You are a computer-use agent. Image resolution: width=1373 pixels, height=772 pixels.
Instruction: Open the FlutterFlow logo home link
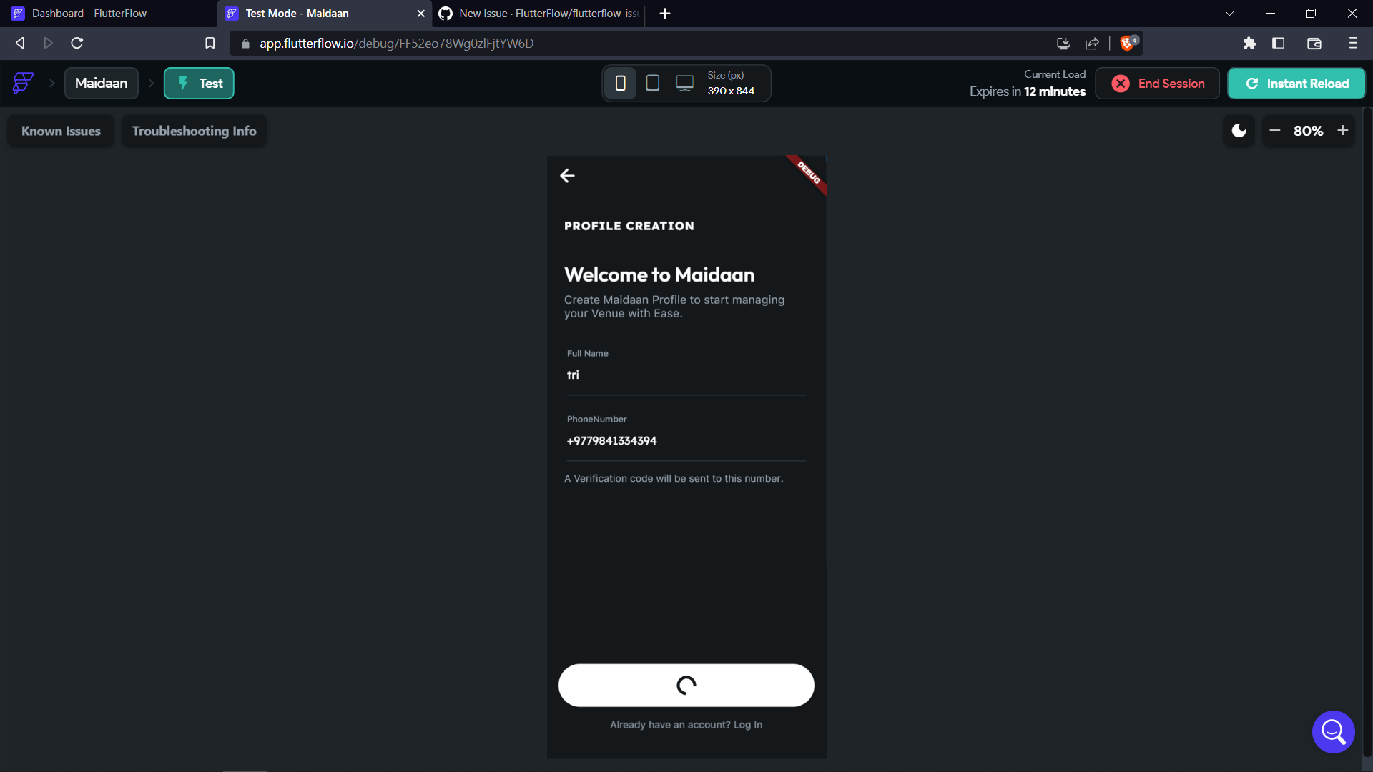pyautogui.click(x=22, y=83)
